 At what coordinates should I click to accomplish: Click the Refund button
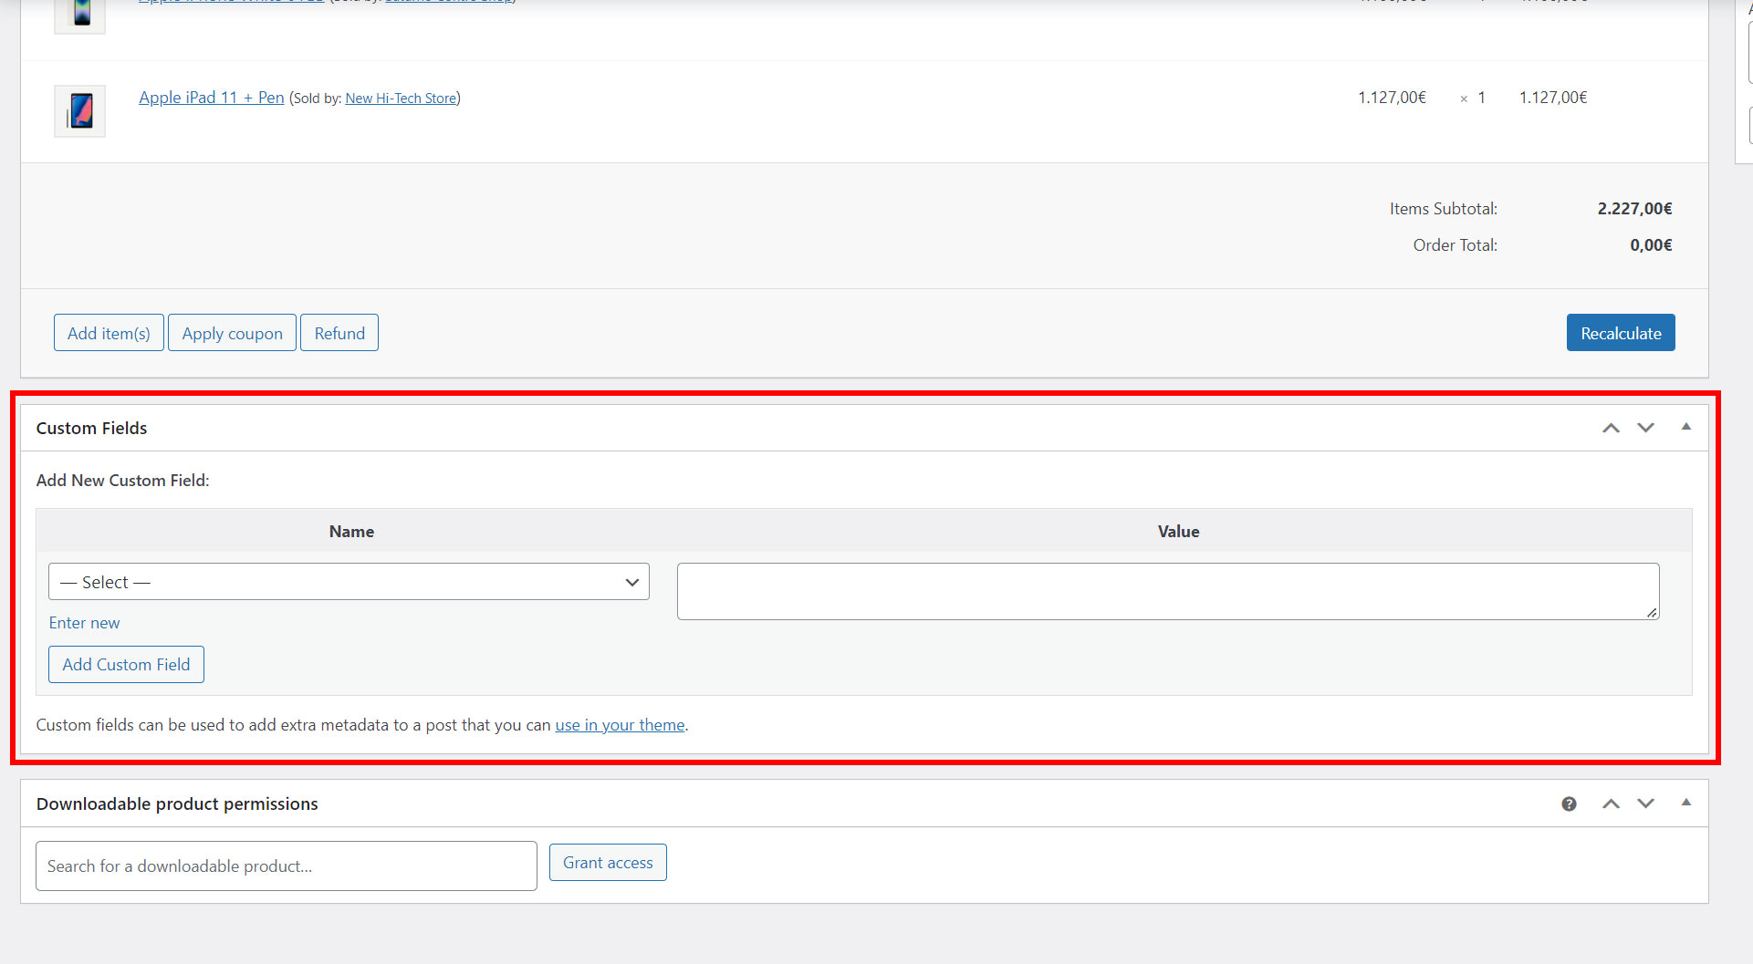339,333
